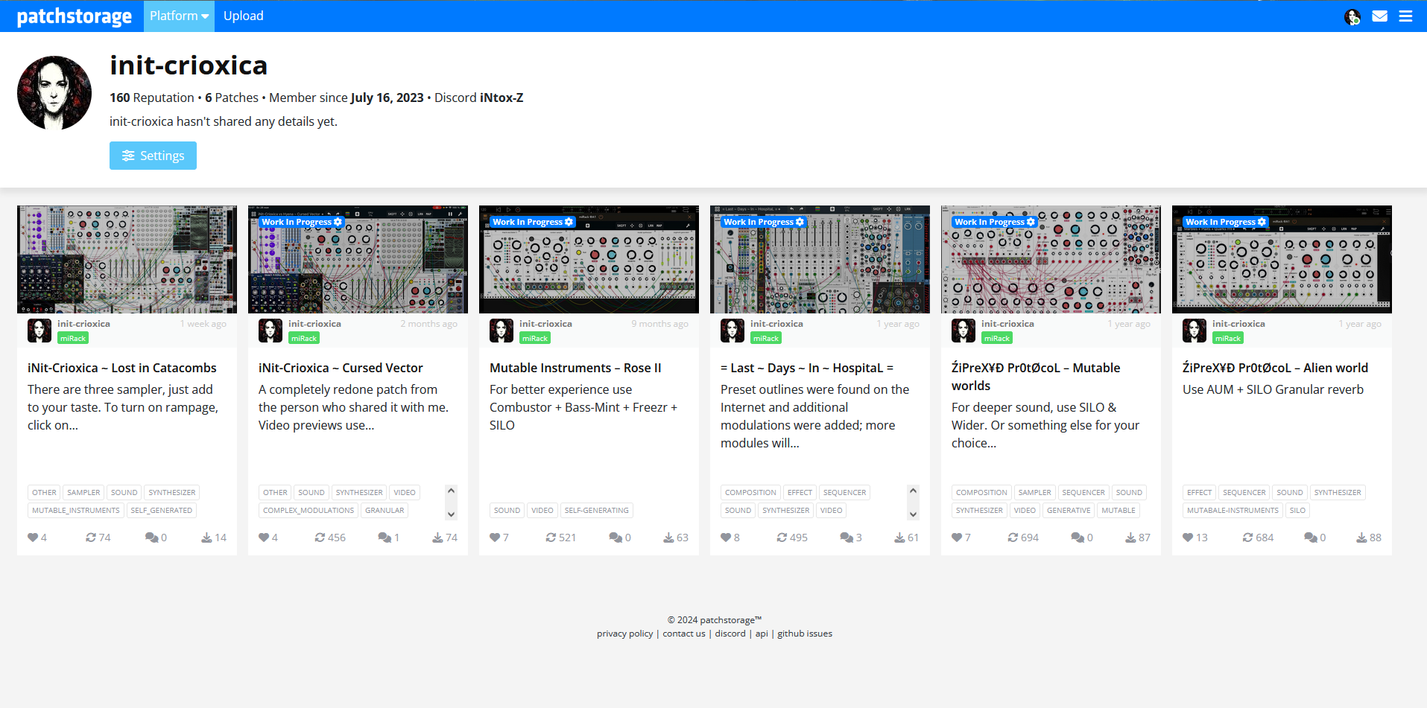Screen dimensions: 1427x708
Task: Click the init-crioxica profile picture
Action: (54, 92)
